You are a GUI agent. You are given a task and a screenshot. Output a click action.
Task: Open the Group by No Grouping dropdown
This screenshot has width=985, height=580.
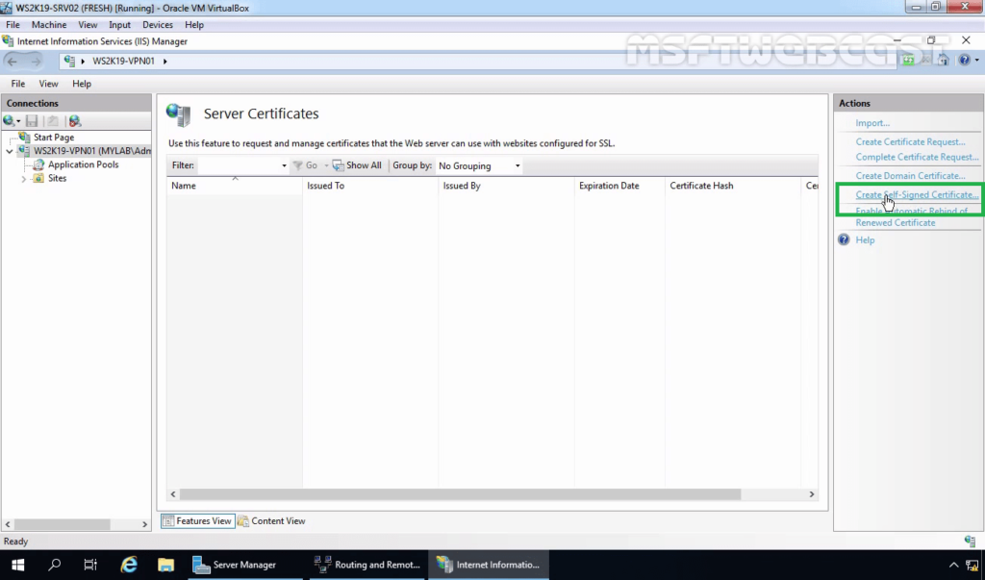point(479,165)
